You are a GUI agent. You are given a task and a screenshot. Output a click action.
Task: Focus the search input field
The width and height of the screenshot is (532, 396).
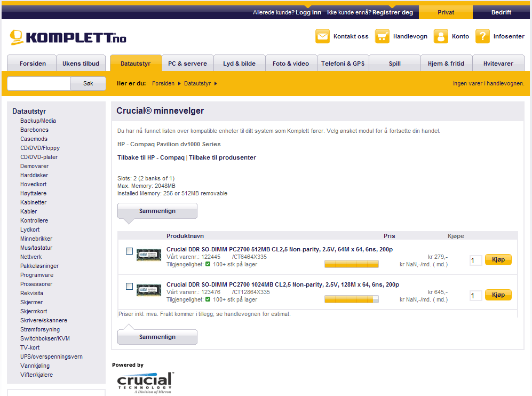click(38, 83)
